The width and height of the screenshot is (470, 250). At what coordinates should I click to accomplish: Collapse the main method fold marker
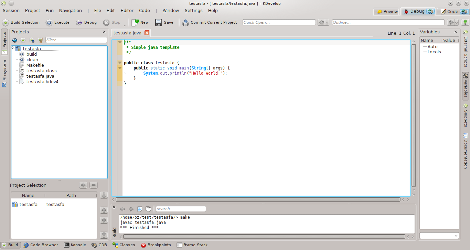tap(120, 68)
